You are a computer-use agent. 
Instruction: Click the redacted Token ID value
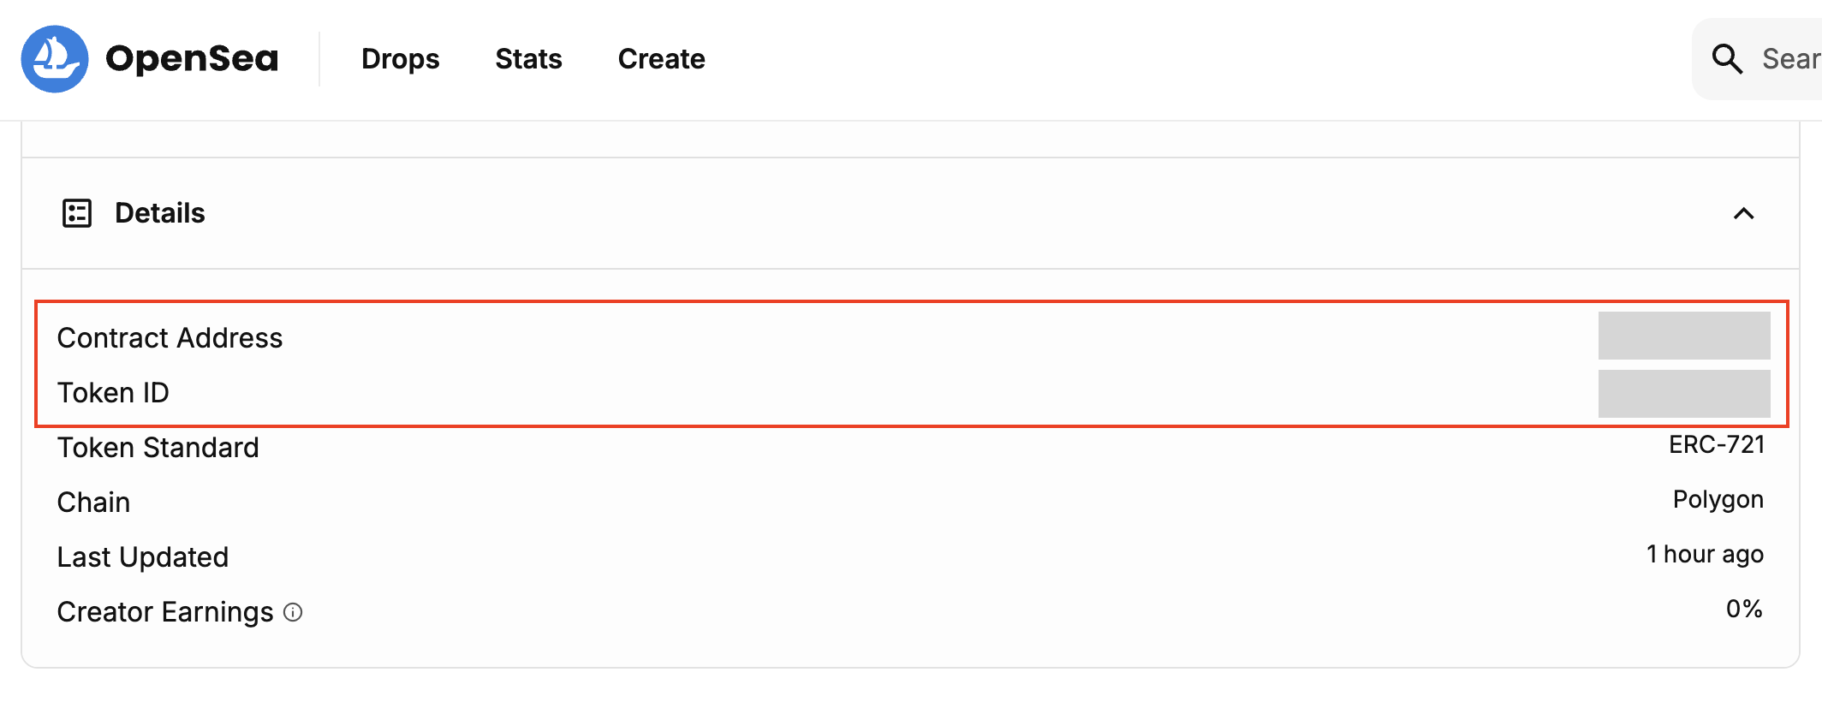point(1684,394)
